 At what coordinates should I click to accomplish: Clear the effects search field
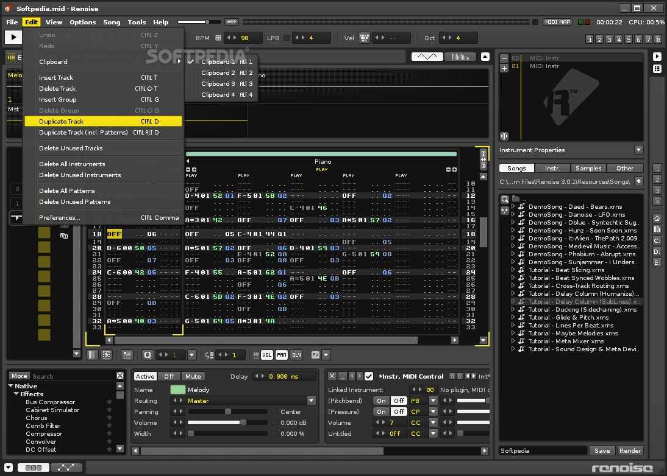[x=120, y=376]
